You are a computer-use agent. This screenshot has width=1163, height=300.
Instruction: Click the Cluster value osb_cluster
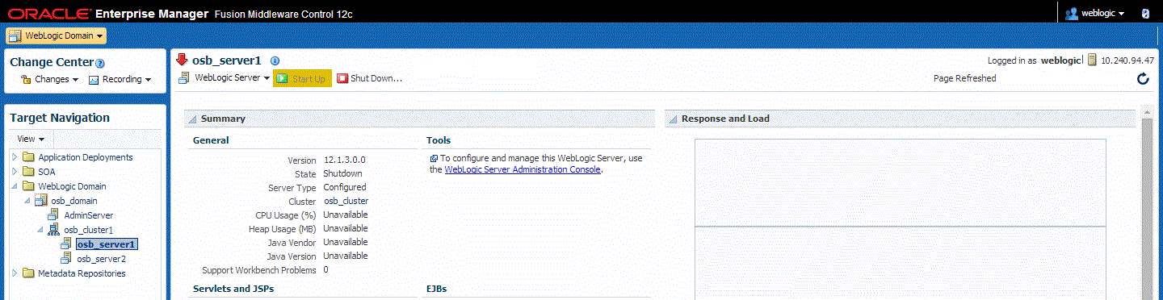coord(346,201)
